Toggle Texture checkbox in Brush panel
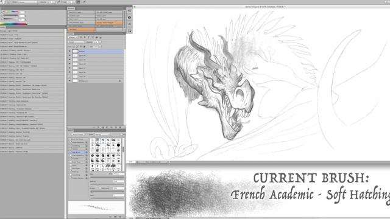The width and height of the screenshot is (390, 219). click(x=71, y=149)
